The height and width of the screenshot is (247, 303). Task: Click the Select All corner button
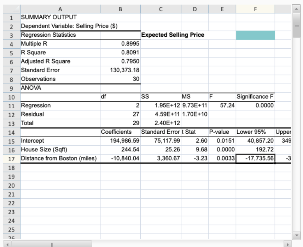pos(11,8)
